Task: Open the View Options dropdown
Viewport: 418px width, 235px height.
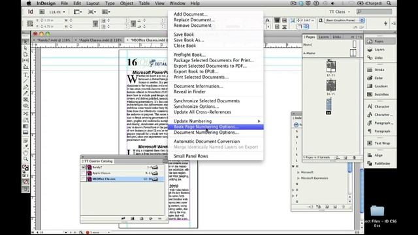Action: 78,12
